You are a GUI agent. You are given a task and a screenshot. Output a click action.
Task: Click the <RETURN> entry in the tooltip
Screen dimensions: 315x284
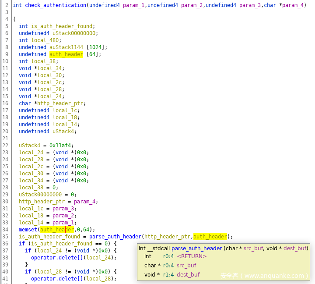tap(192, 256)
